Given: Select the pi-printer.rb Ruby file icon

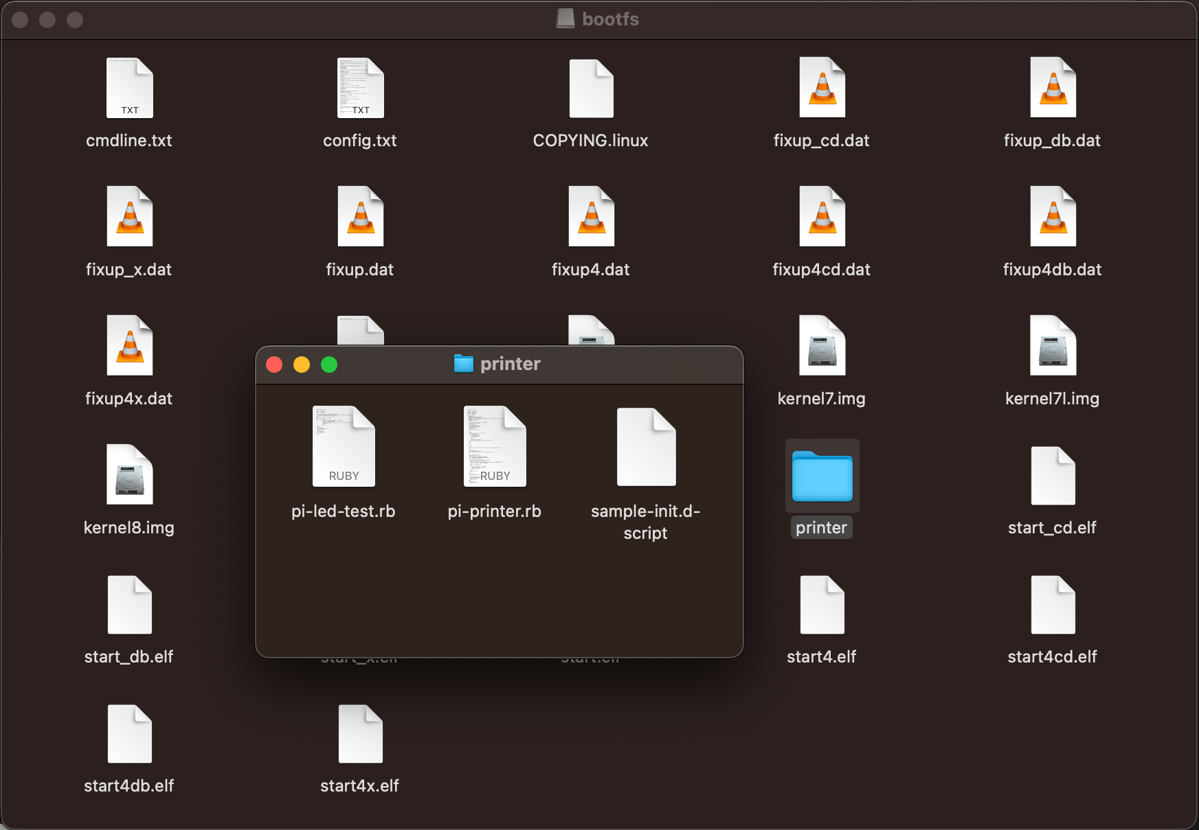Looking at the screenshot, I should click(495, 446).
